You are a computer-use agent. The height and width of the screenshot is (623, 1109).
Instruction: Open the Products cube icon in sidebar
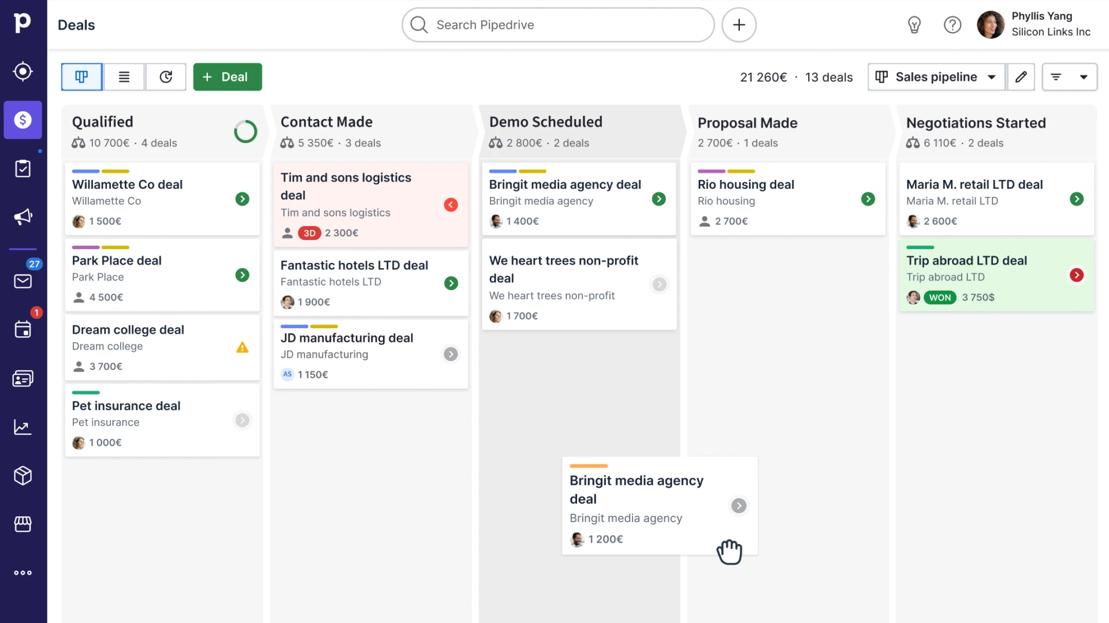click(23, 475)
